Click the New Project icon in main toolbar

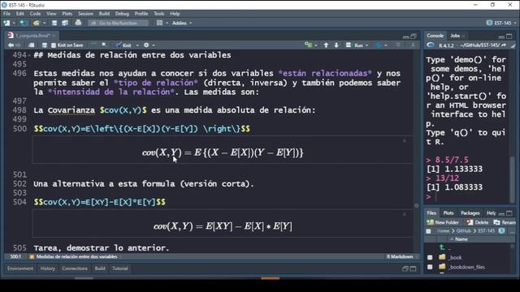[x=24, y=23]
